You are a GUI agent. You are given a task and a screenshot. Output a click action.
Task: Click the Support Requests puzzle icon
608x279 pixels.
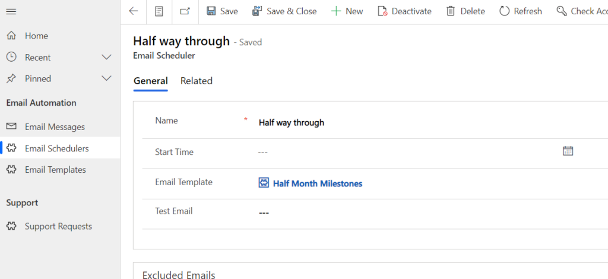click(12, 226)
